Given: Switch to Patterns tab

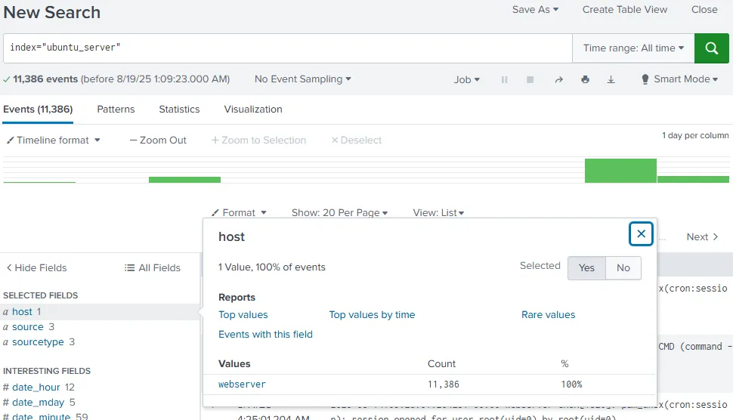Looking at the screenshot, I should click(x=116, y=110).
